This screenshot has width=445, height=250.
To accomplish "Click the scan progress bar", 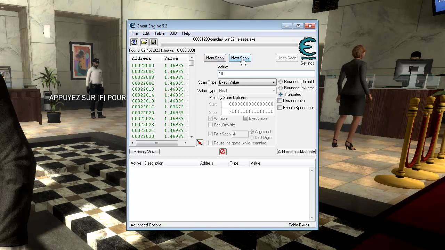I will (x=229, y=44).
